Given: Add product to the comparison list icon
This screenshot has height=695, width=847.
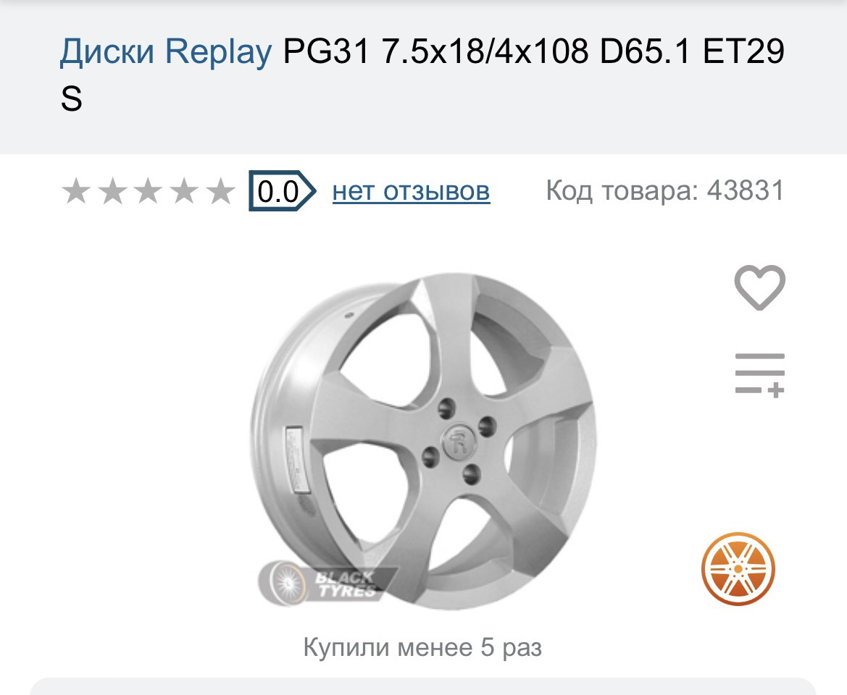Looking at the screenshot, I should [x=759, y=374].
